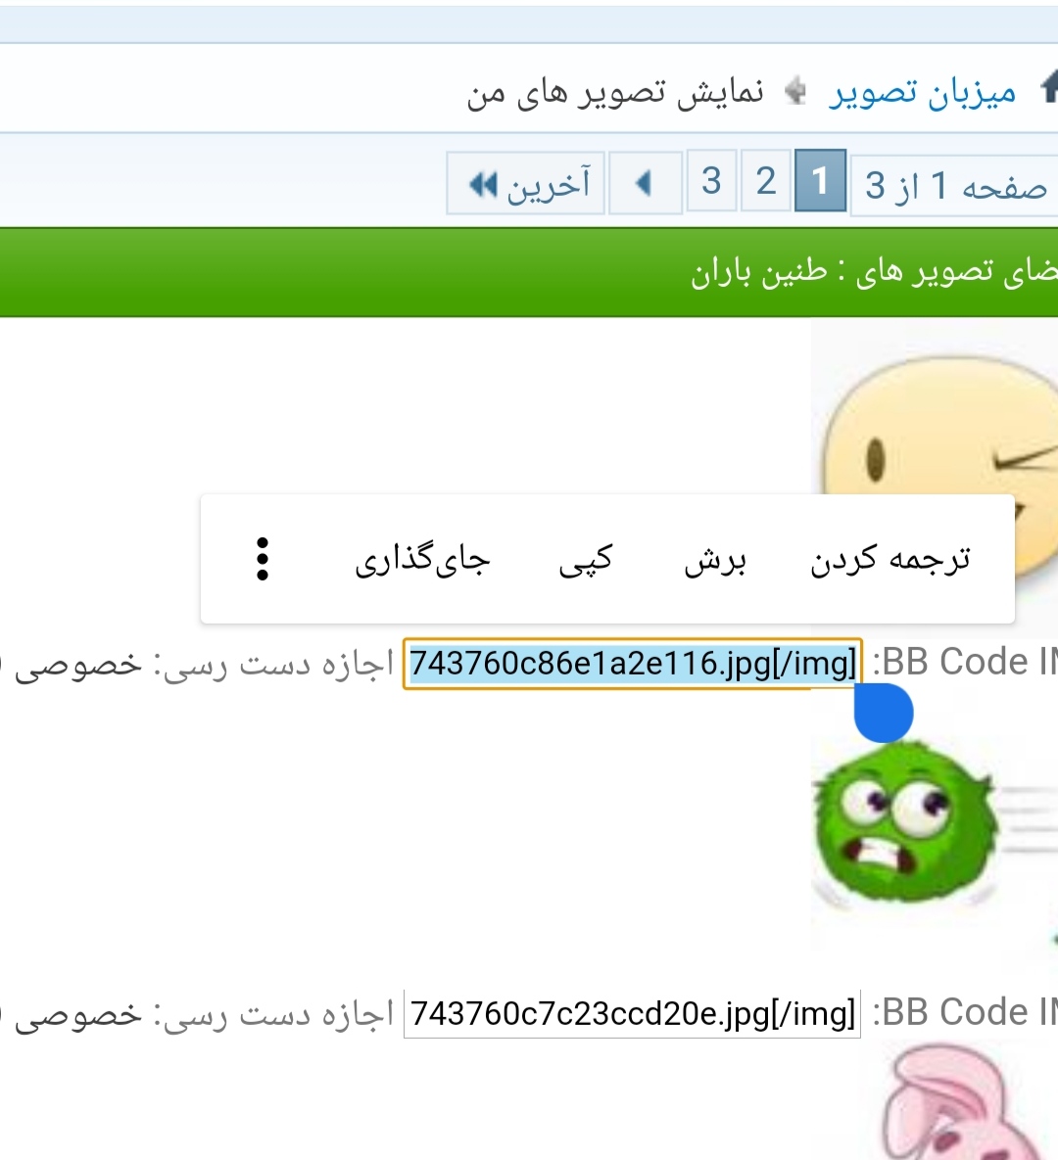
Task: Open page 3 of images
Action: click(x=711, y=180)
